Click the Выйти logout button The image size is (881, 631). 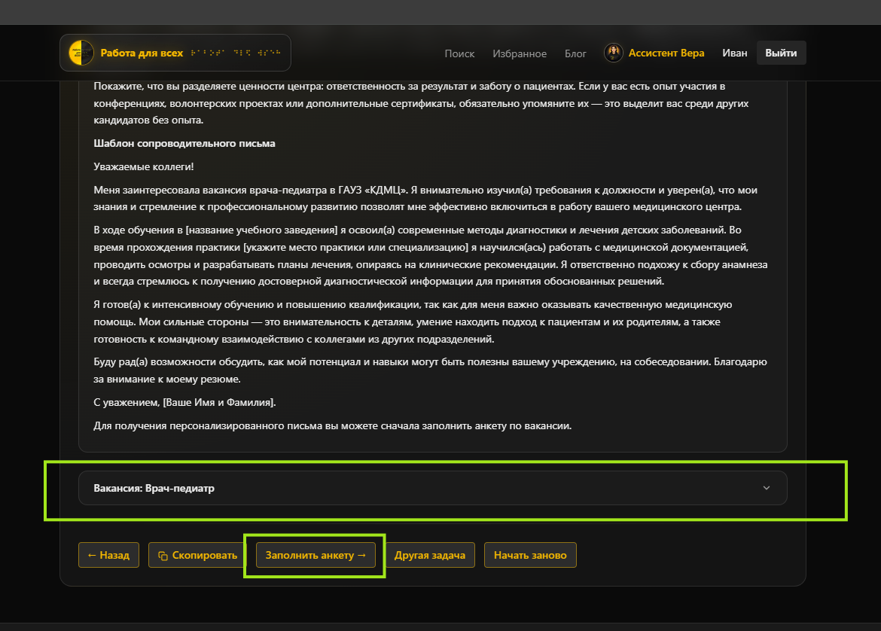pyautogui.click(x=781, y=53)
